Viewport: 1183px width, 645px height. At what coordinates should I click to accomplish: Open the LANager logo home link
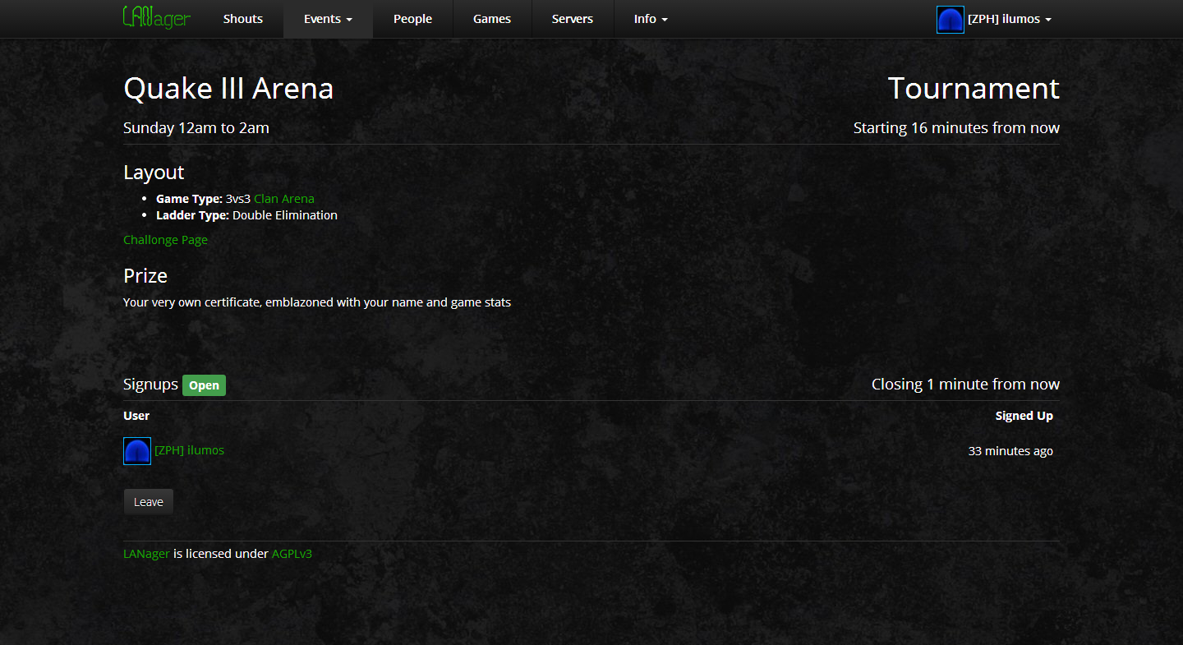(x=156, y=18)
